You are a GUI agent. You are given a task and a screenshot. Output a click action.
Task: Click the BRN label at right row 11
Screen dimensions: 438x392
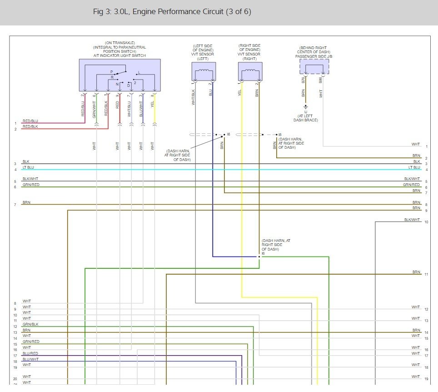point(416,272)
